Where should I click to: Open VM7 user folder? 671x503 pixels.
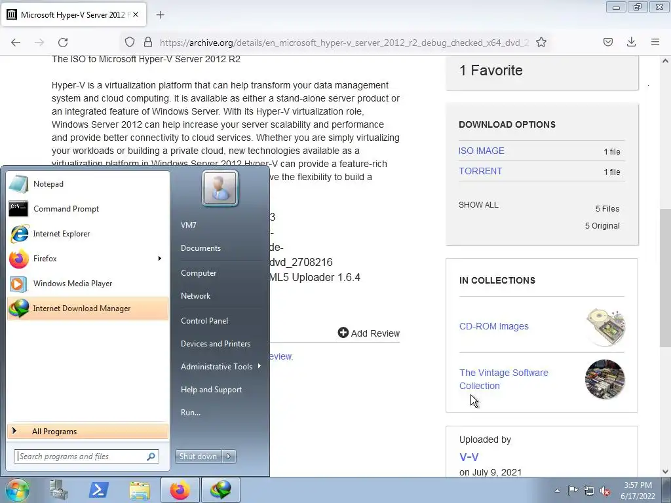pyautogui.click(x=188, y=225)
